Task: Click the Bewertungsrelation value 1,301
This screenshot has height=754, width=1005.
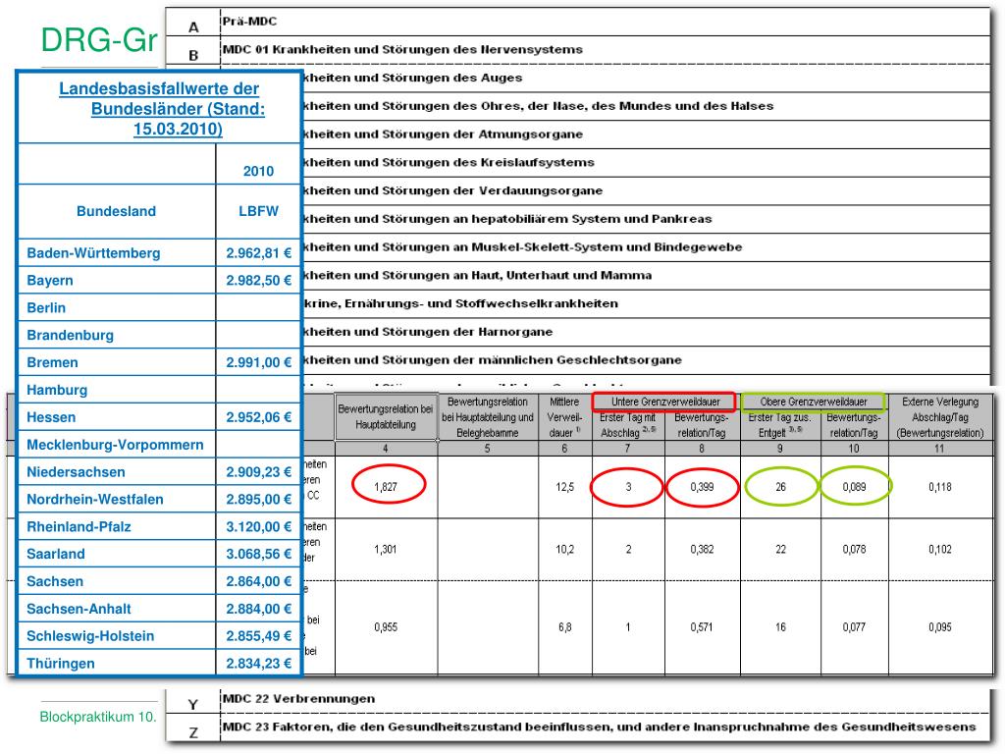Action: (x=386, y=550)
